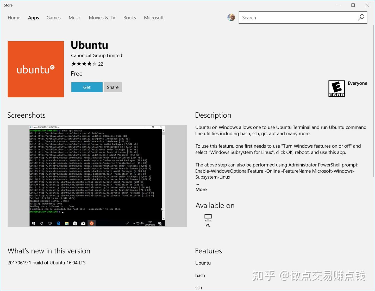The image size is (375, 291).
Task: Expand the description using the More link
Action: tap(201, 189)
